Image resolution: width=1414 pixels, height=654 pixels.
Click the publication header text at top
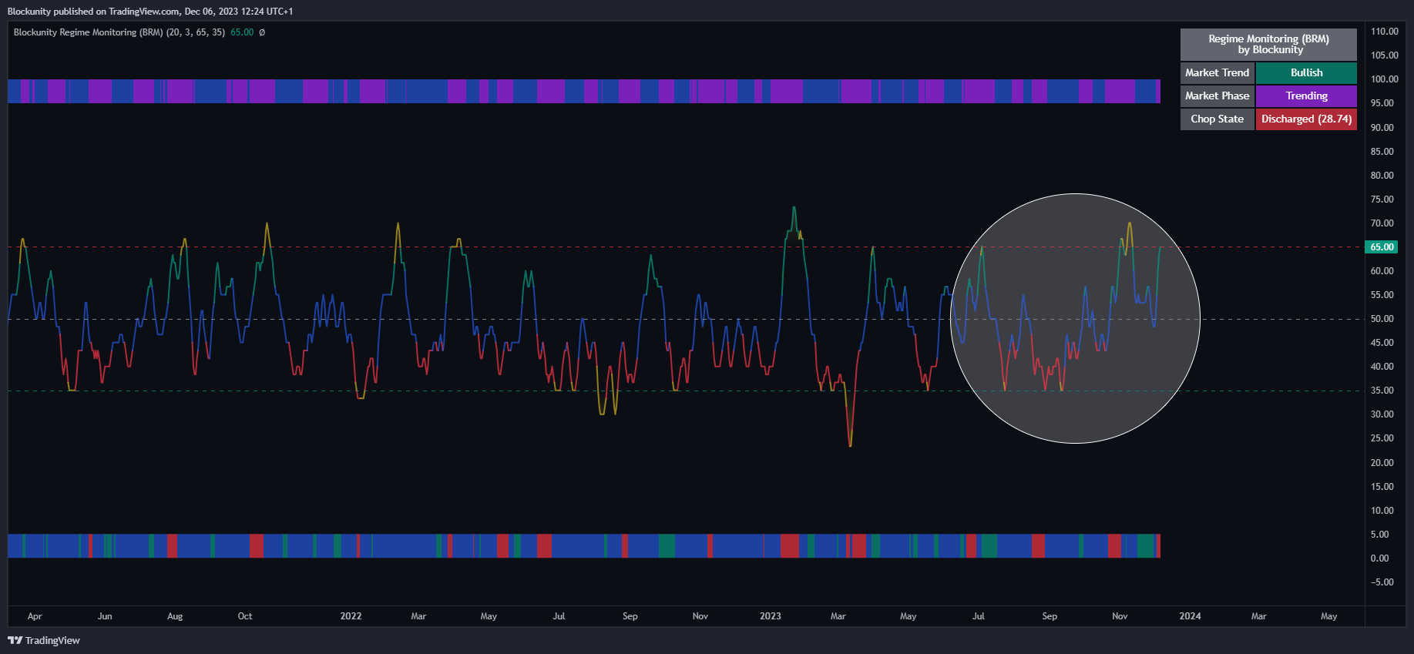(x=150, y=12)
